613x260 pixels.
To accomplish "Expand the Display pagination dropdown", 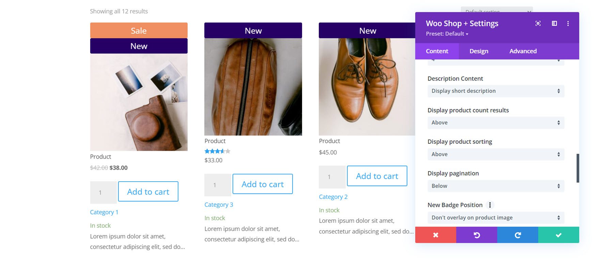I will 496,186.
